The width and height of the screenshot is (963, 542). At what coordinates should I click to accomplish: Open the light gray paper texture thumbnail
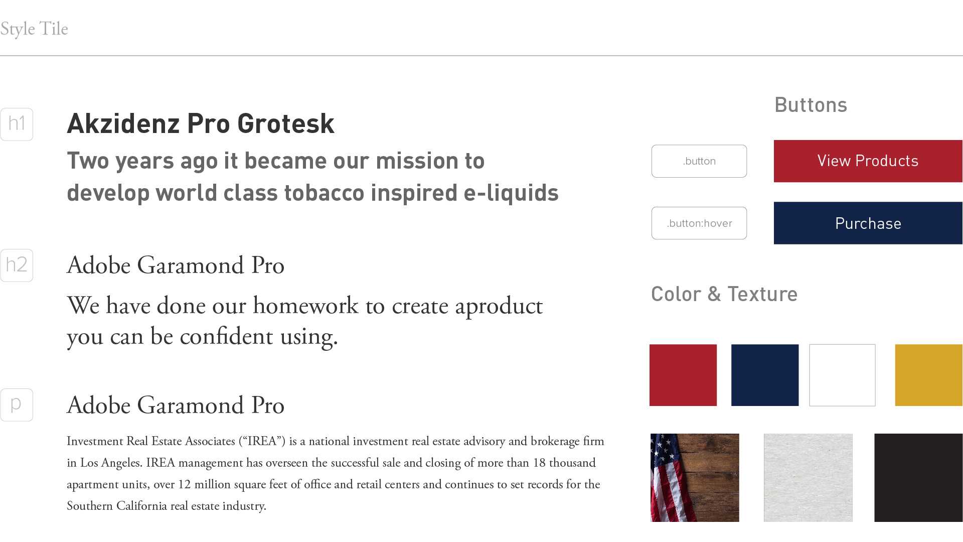[x=808, y=478]
